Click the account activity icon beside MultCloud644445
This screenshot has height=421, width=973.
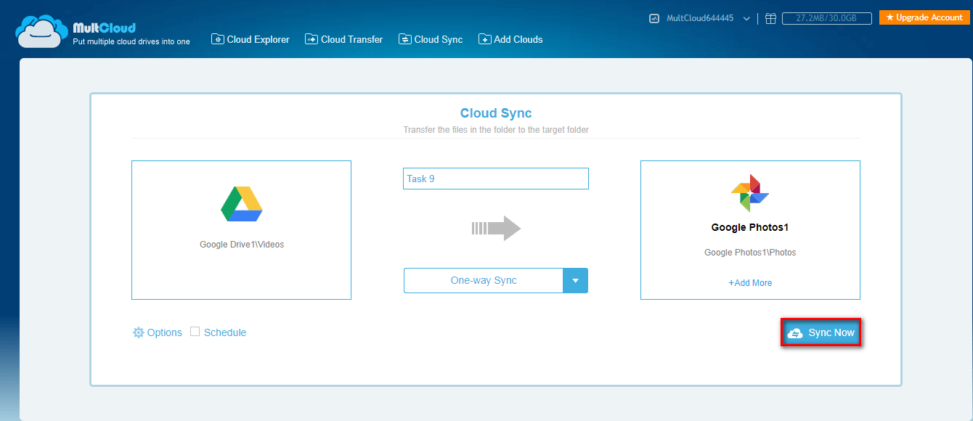pyautogui.click(x=654, y=18)
